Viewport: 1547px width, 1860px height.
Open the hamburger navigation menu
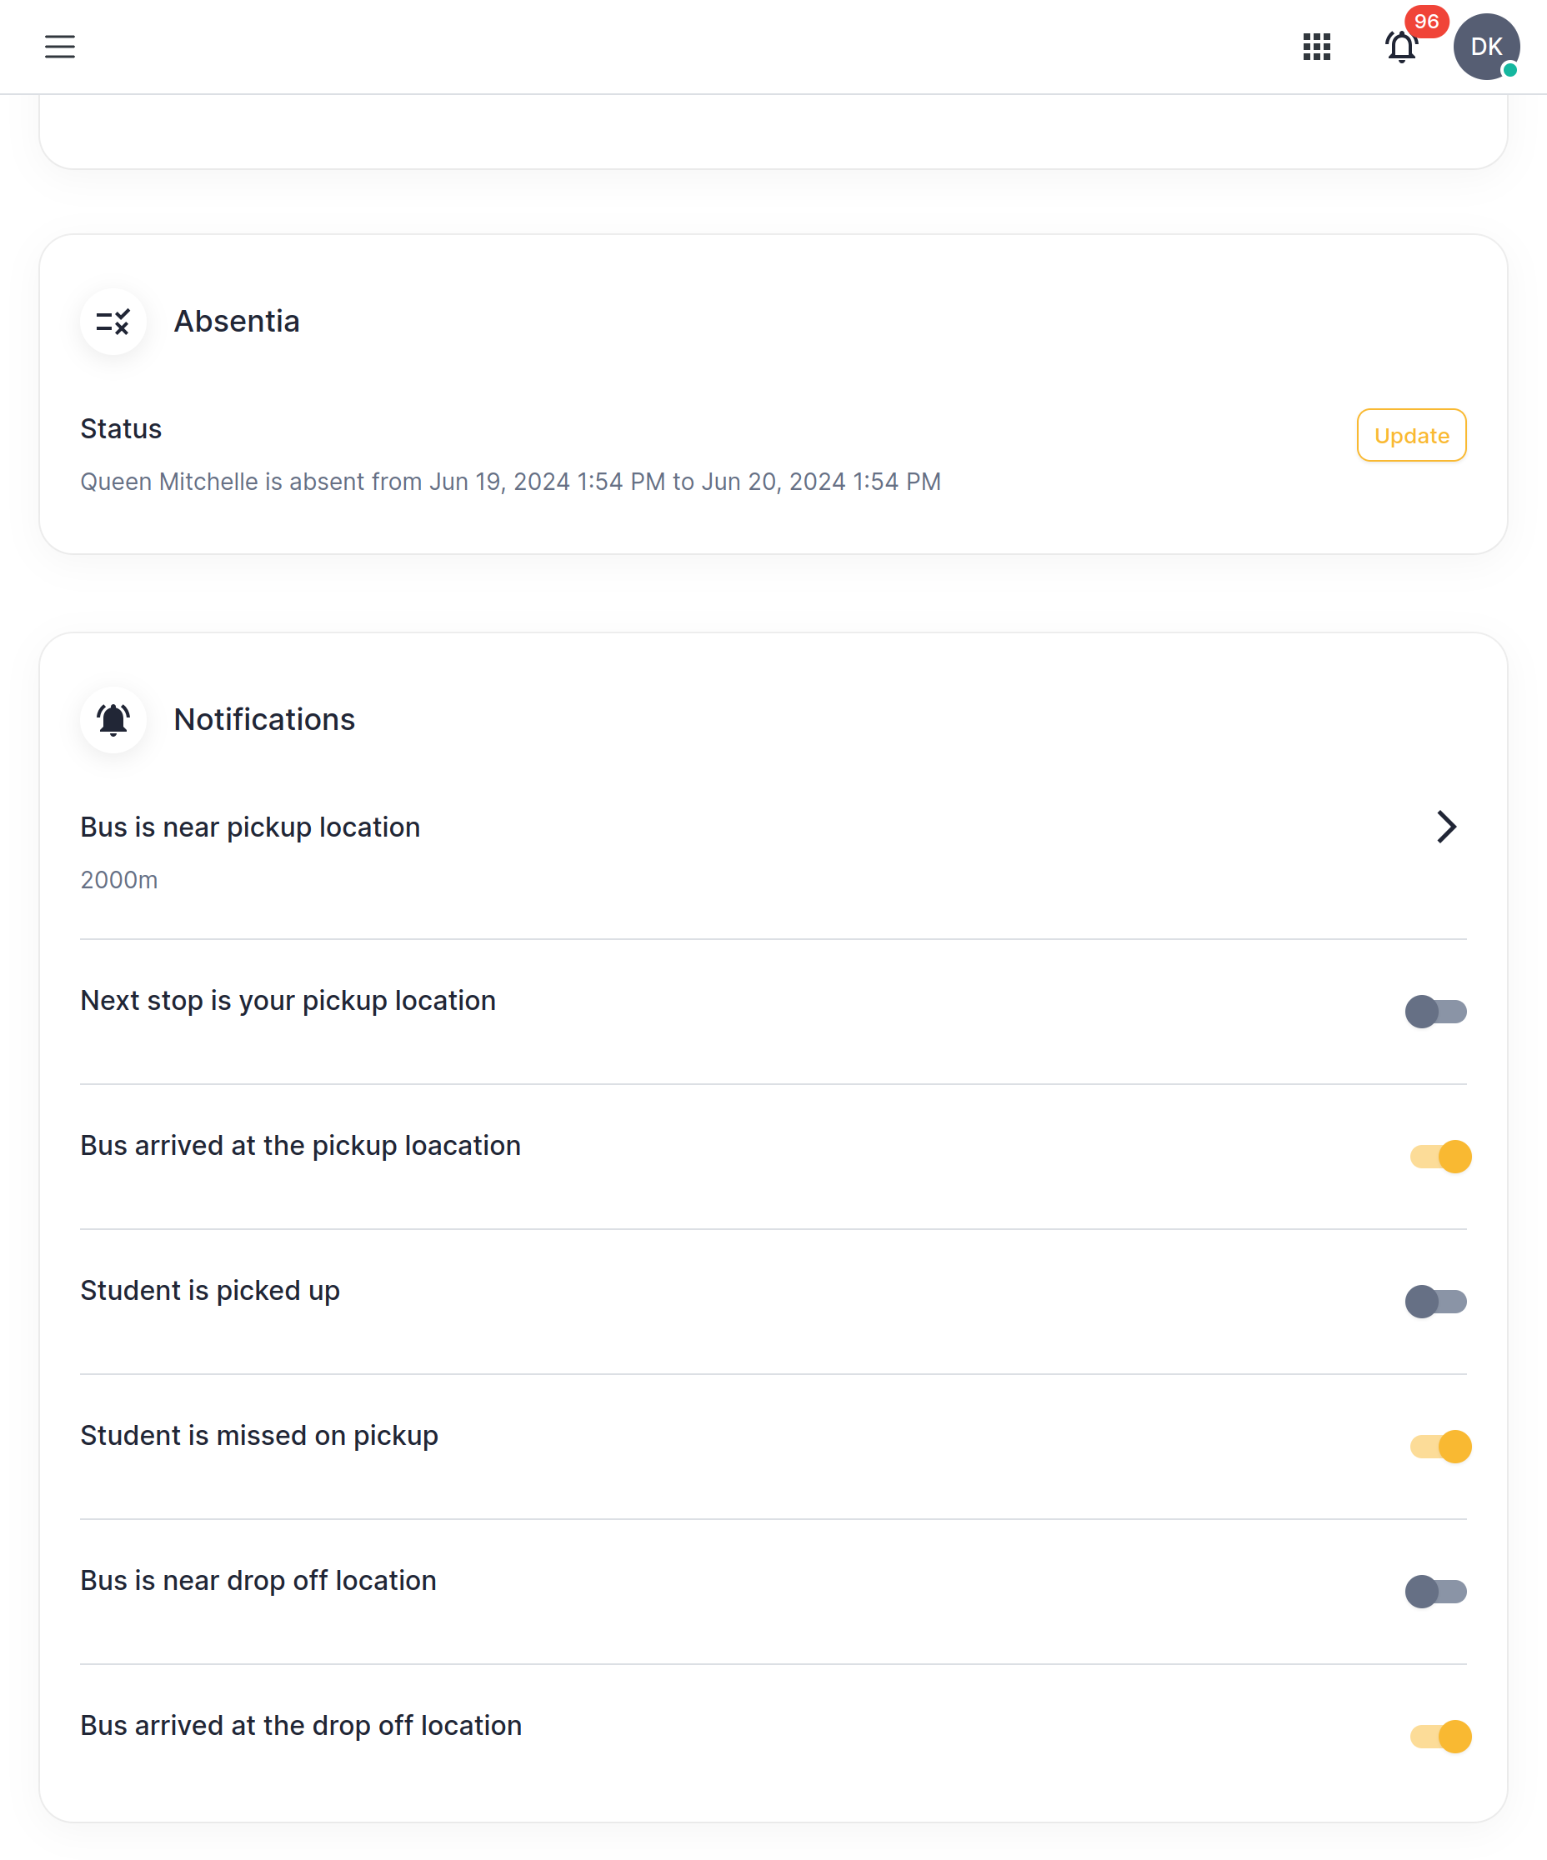(60, 46)
